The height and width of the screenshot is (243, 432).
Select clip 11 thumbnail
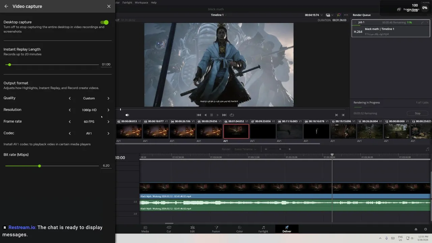pos(370,131)
